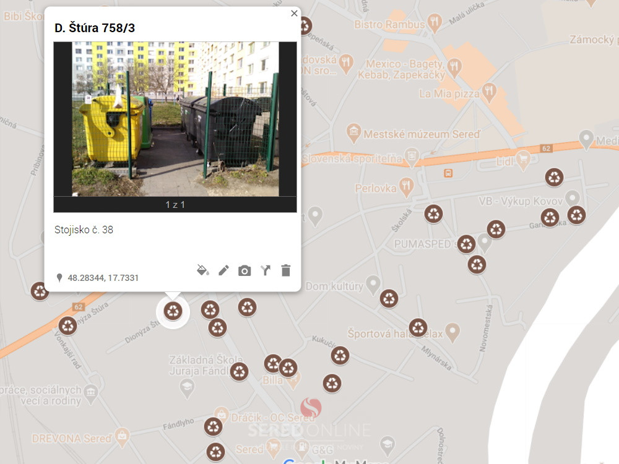Click the bus stop icon near Lidl
619x464 pixels.
[x=448, y=173]
